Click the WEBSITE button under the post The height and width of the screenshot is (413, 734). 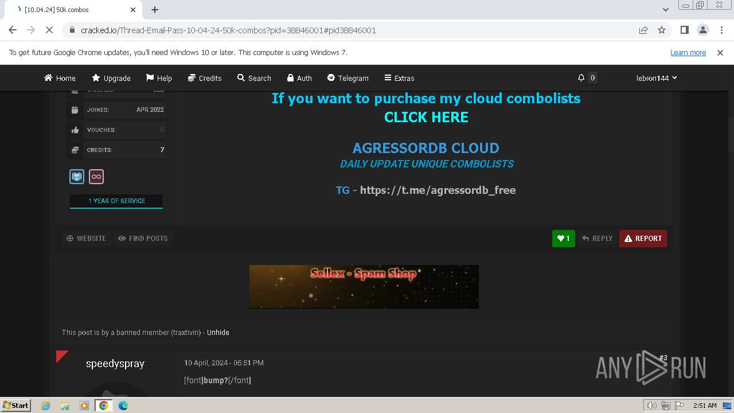click(86, 238)
